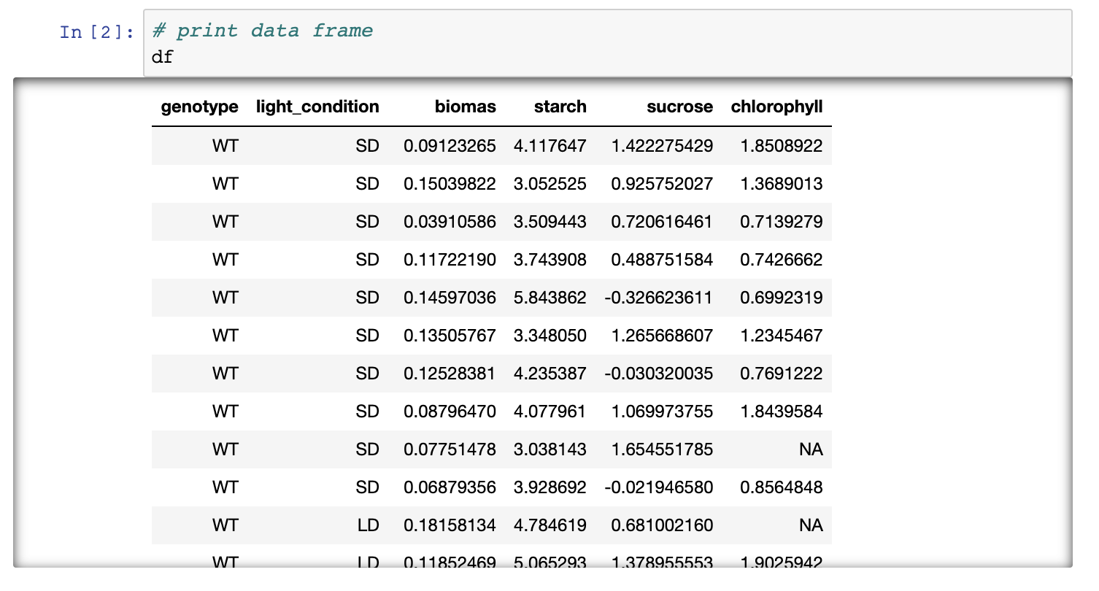Click chlorophyll value 1.8508922
Image resolution: width=1099 pixels, height=591 pixels.
coord(782,146)
